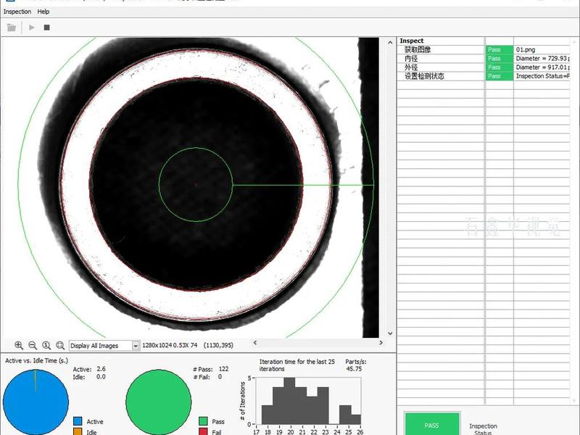Screen dimensions: 580x435
Task: Click the Diameter = 729.93 result cell
Action: (x=542, y=59)
